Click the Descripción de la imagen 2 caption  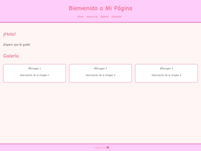pyautogui.click(x=100, y=75)
